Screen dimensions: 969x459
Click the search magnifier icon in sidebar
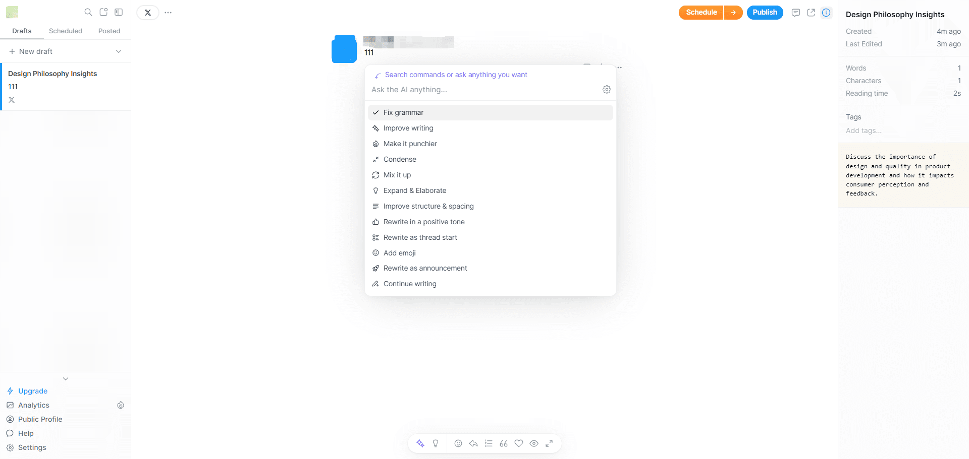[x=88, y=12]
